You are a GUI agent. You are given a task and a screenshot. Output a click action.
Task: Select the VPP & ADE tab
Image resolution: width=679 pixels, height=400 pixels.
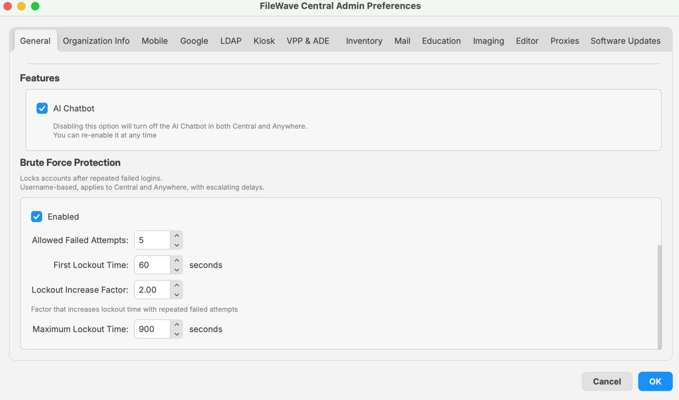click(308, 41)
